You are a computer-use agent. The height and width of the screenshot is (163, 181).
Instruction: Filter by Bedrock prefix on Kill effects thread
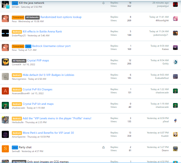click(17, 32)
